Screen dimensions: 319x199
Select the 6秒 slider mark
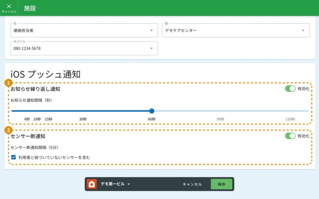click(27, 111)
